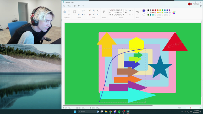Click the Undo arrow
The image size is (203, 114).
[79, 6]
